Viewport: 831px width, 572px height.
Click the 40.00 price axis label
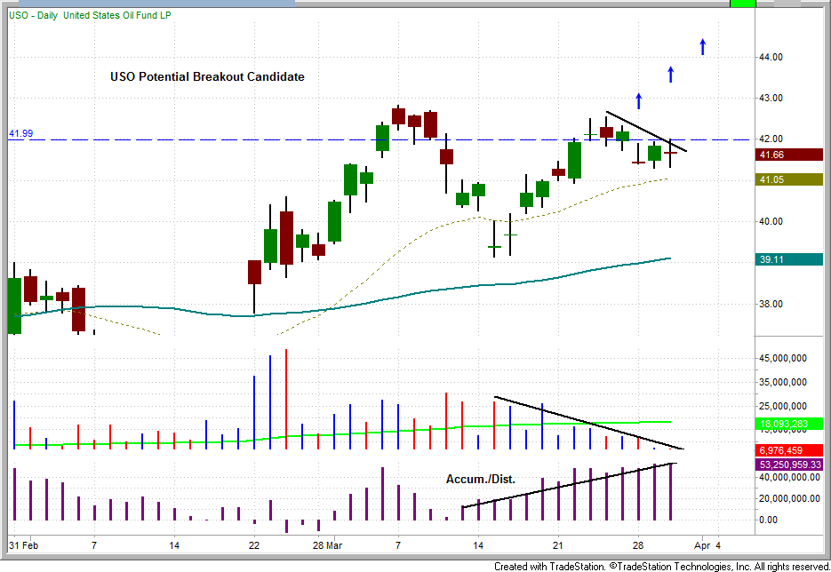(771, 221)
